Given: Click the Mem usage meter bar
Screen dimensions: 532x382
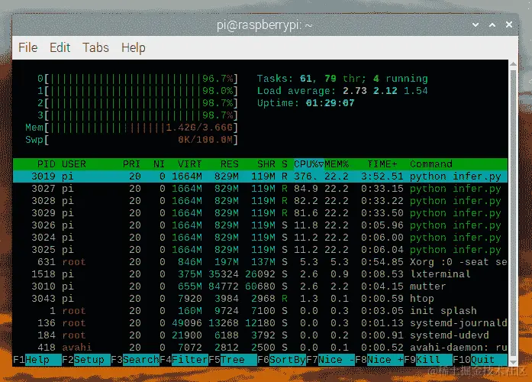Looking at the screenshot, I should coord(131,128).
